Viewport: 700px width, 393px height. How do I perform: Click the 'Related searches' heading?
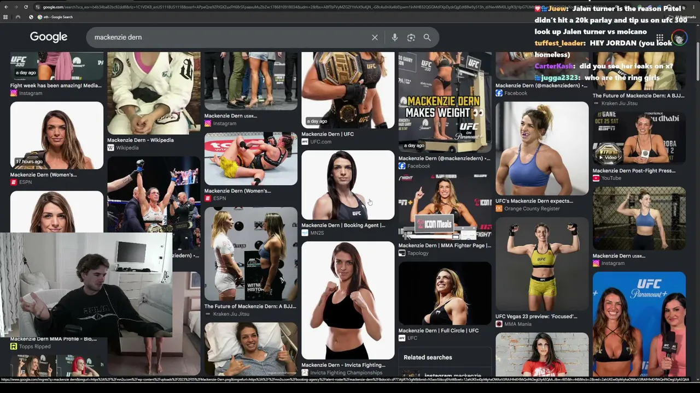click(428, 358)
